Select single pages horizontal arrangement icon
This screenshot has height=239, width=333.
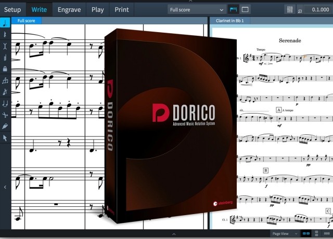[x=327, y=233]
